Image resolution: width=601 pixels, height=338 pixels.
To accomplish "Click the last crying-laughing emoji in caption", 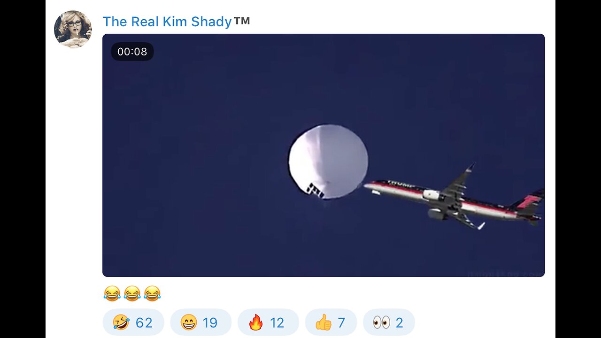I will point(152,294).
